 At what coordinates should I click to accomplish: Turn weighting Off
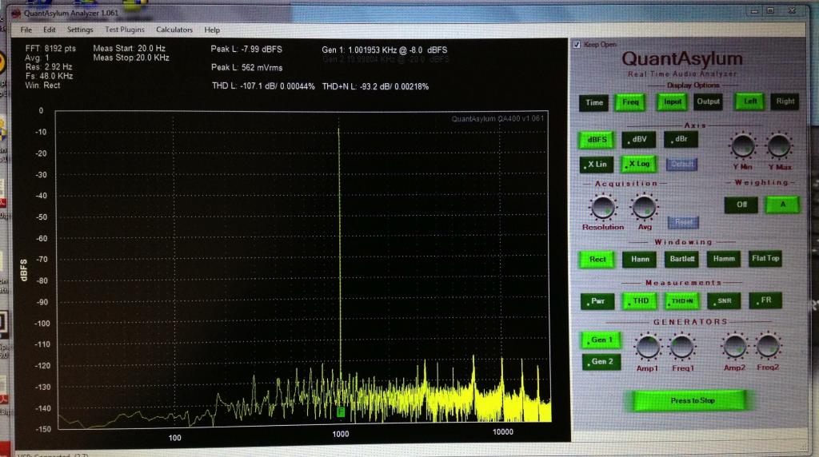point(741,205)
